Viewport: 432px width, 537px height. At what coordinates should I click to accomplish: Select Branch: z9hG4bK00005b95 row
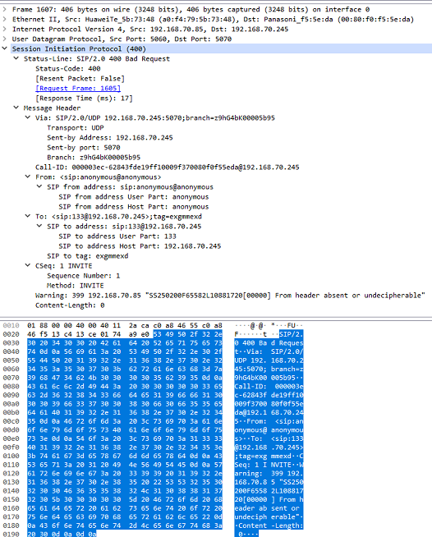pos(94,158)
